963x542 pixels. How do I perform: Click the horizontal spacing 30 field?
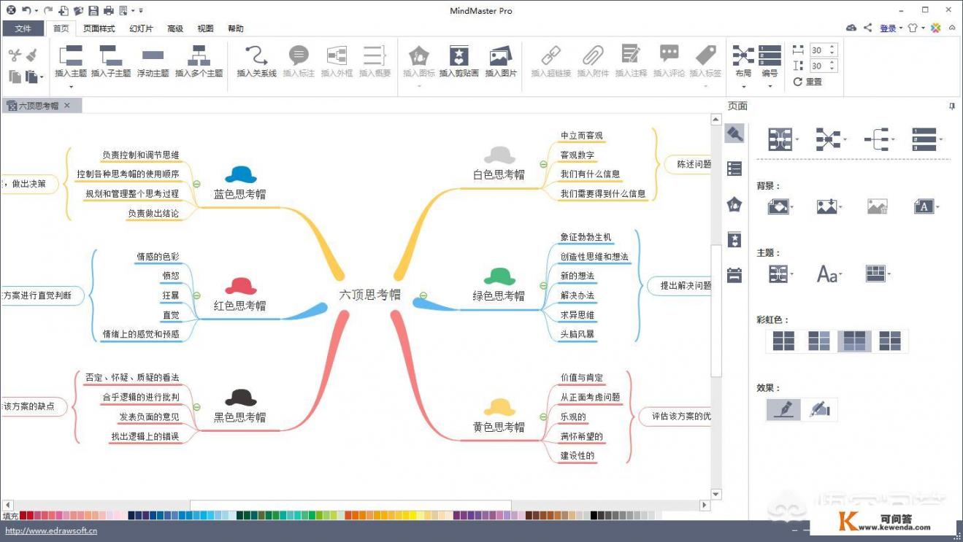[823, 50]
